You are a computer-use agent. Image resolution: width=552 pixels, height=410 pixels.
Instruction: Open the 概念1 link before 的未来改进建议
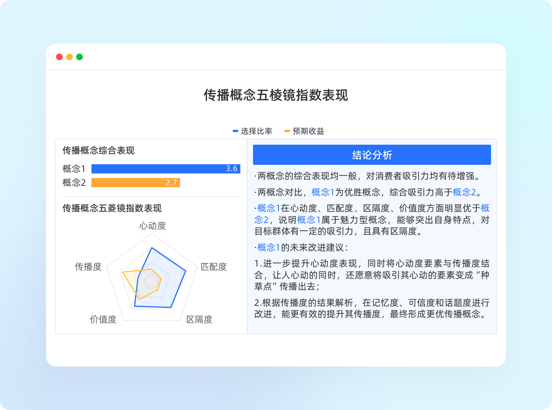point(268,248)
